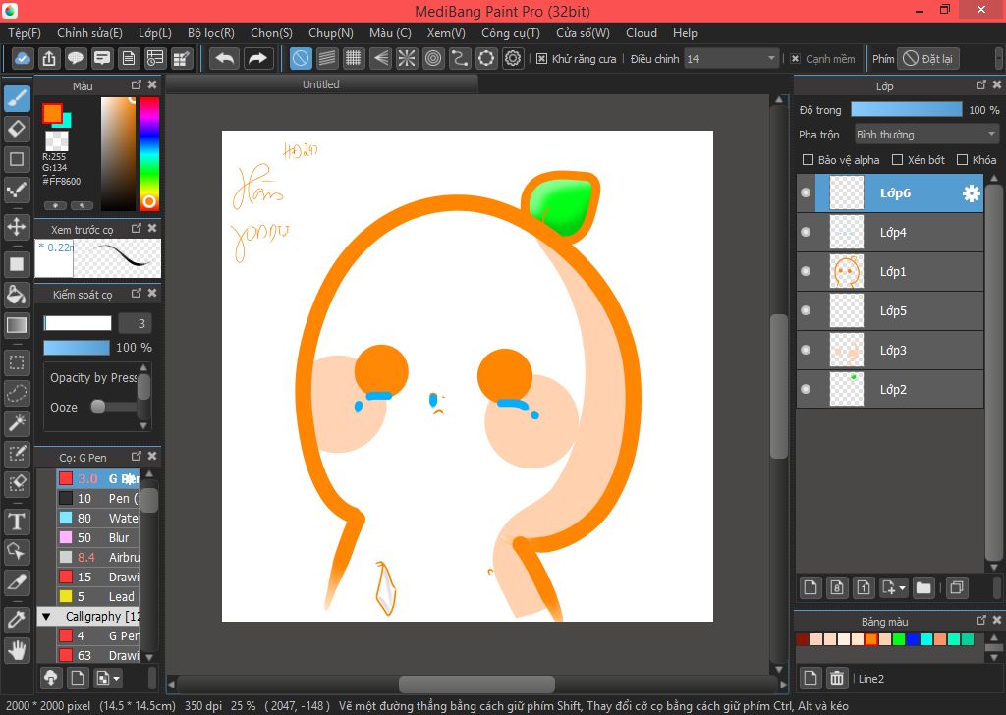Open the Lớp(L) menu

tap(155, 33)
